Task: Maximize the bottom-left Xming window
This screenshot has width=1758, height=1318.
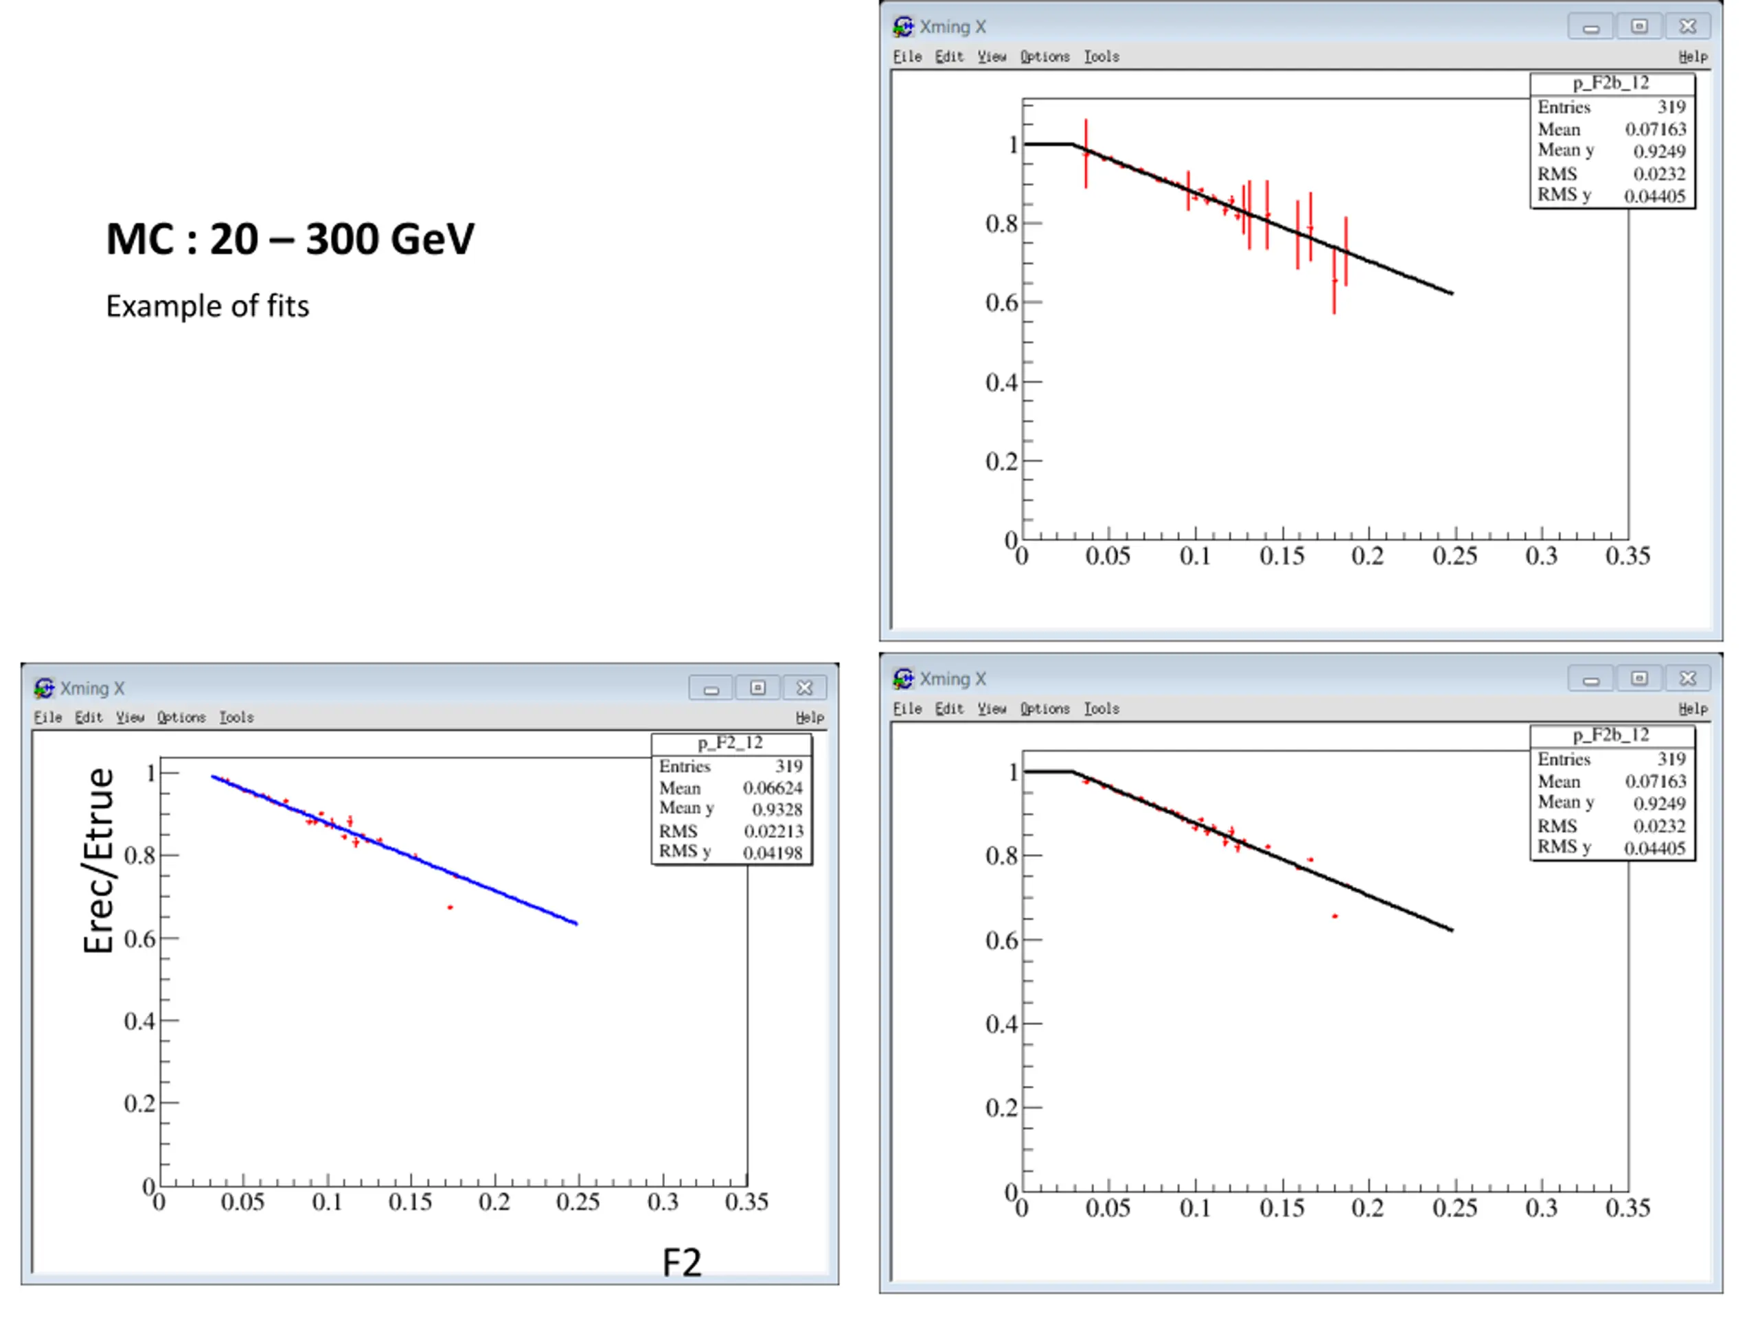Action: [758, 687]
